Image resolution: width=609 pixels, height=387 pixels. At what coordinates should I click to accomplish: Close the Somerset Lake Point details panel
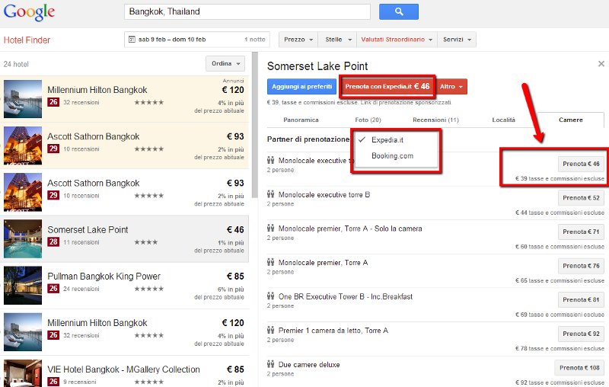pyautogui.click(x=601, y=64)
